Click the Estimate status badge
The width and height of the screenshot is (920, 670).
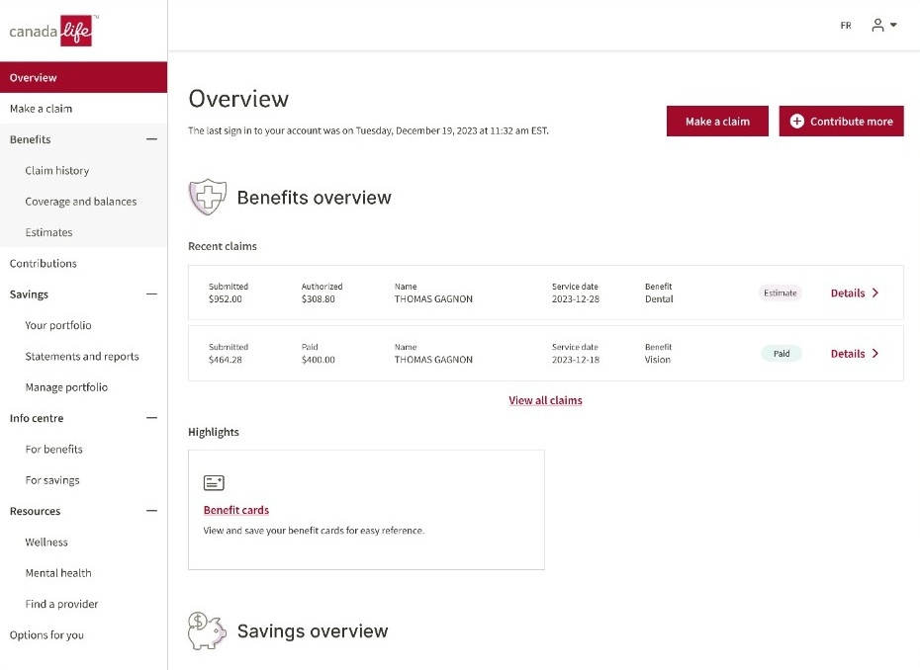pos(781,293)
